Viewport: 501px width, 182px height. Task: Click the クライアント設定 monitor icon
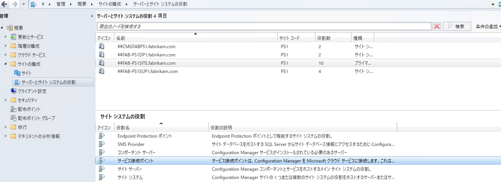point(14,91)
